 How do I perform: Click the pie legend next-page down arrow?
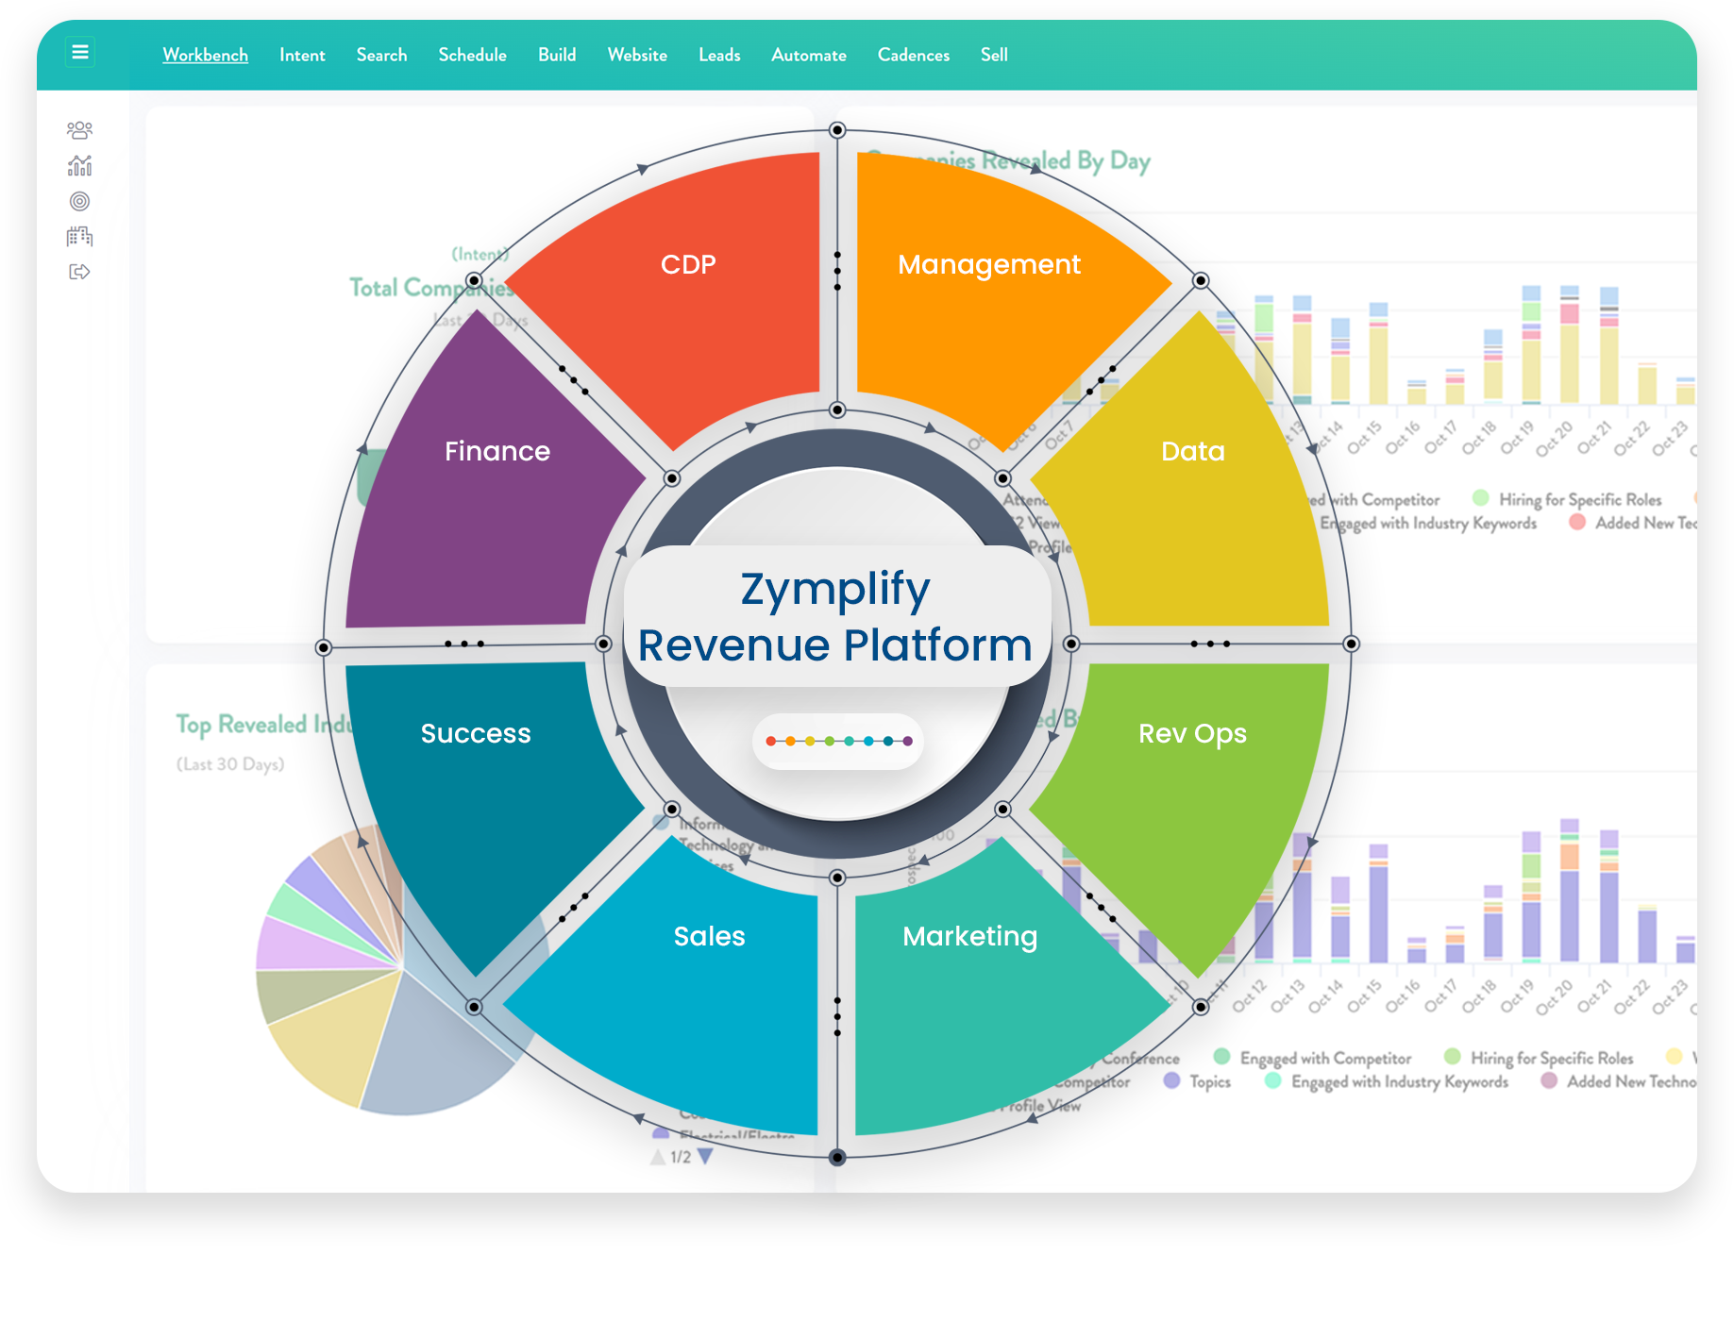pyautogui.click(x=705, y=1157)
